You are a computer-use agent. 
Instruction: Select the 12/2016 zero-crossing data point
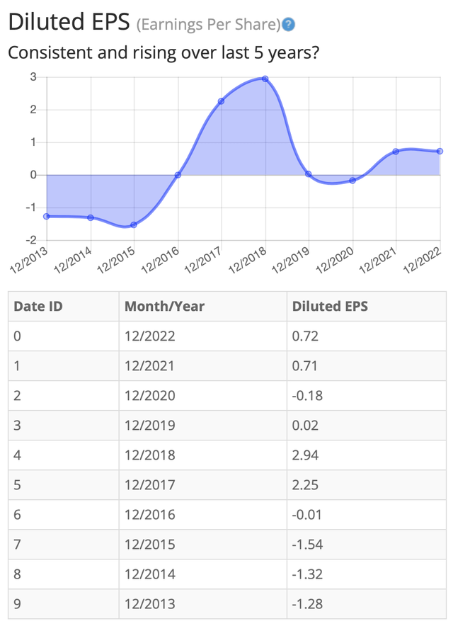click(x=178, y=175)
